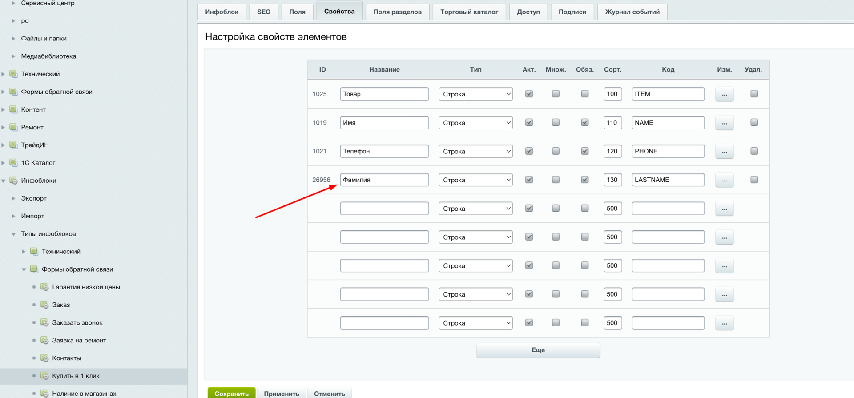Image resolution: width=854 pixels, height=398 pixels.
Task: Open the Подписи tab
Action: coord(572,12)
